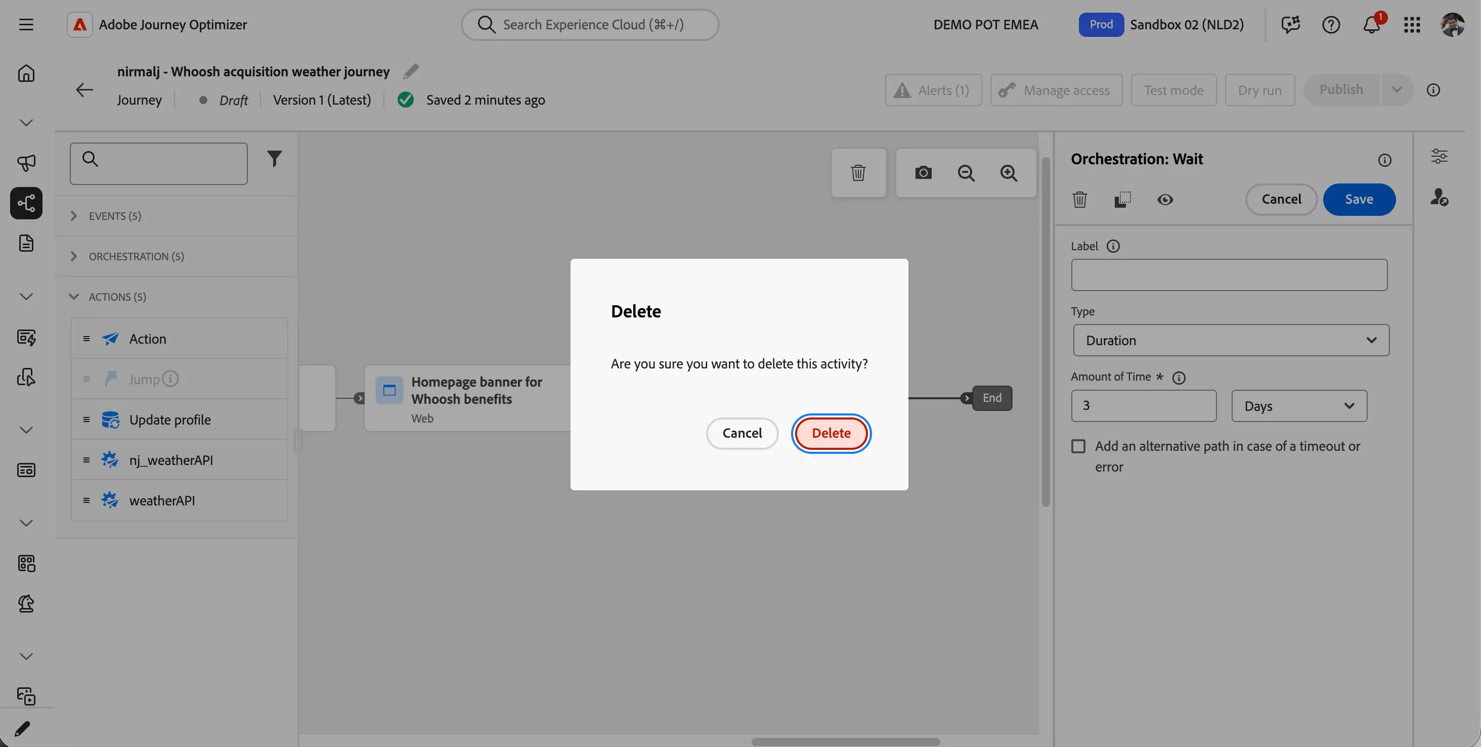Click canvas trash delete icon
This screenshot has width=1481, height=747.
858,173
